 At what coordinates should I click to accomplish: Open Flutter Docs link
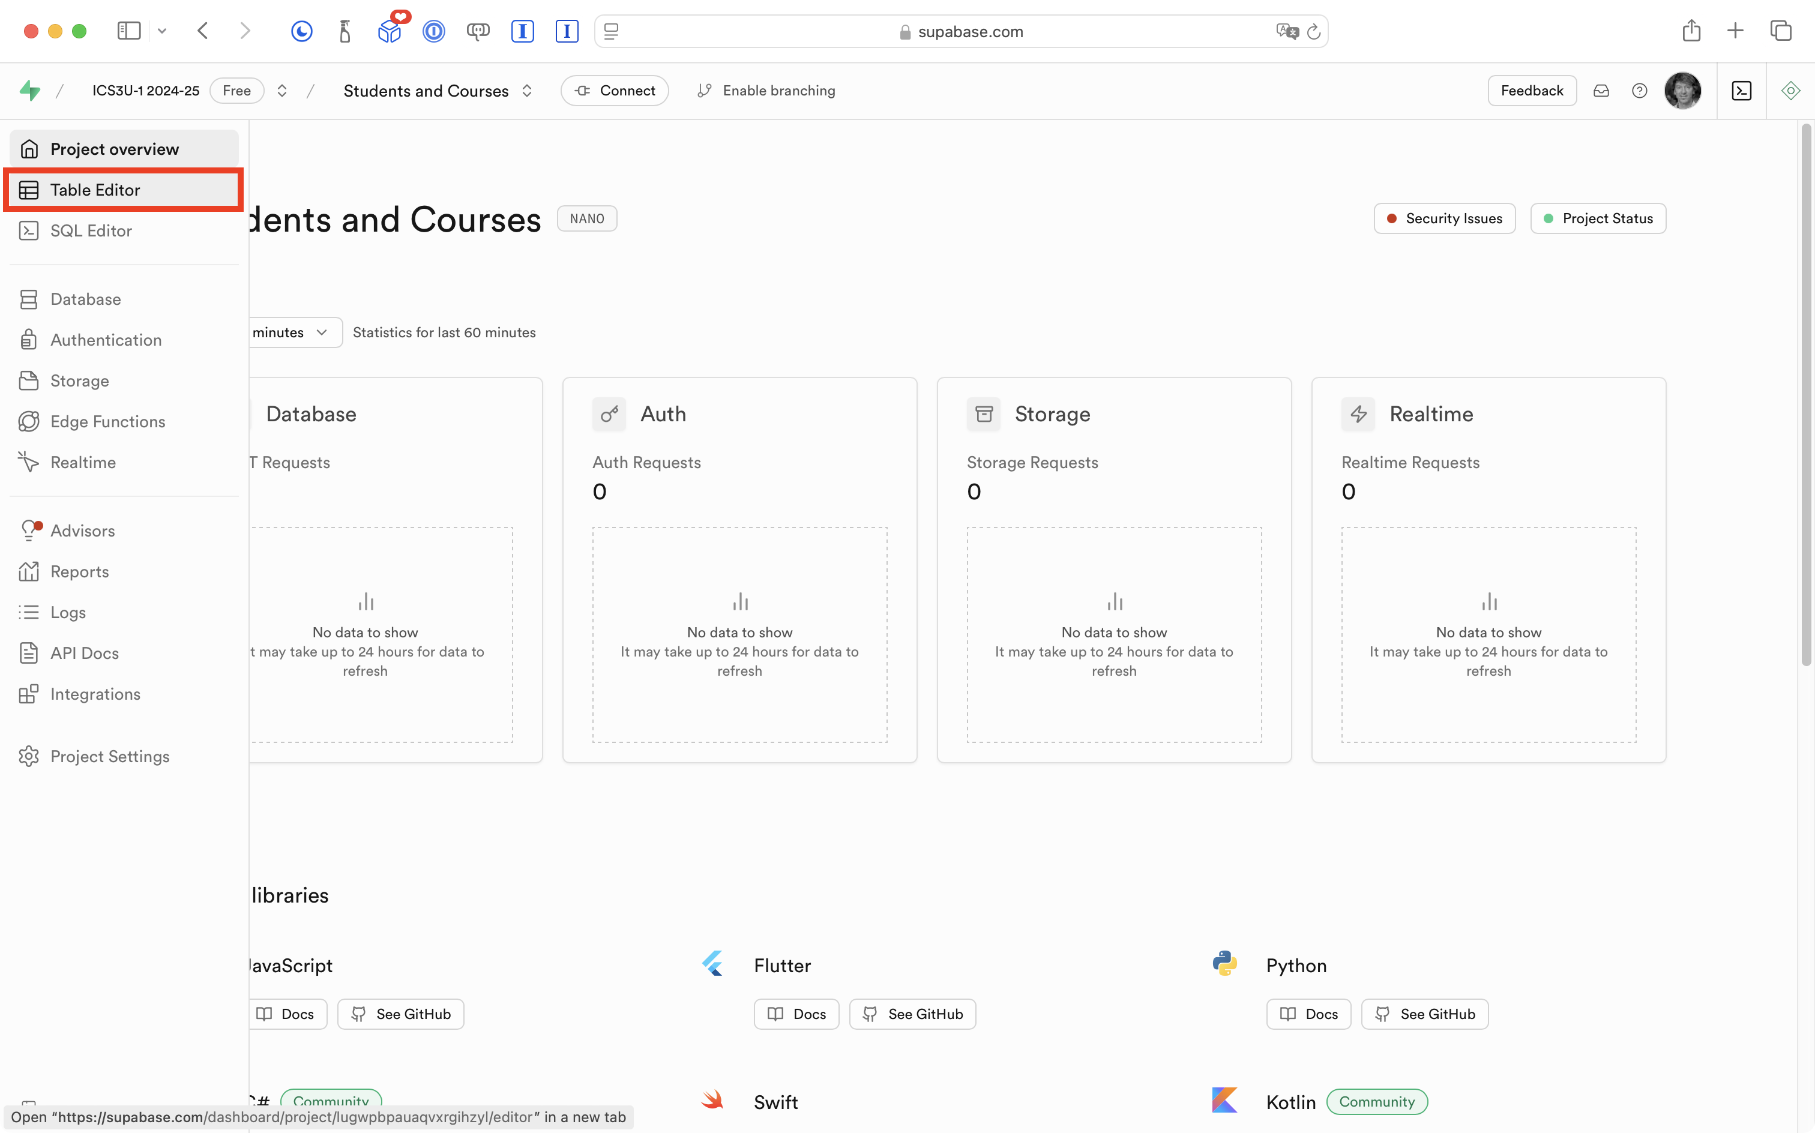pos(796,1014)
